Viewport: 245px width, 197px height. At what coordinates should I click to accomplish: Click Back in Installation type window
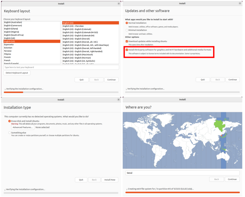point(94,180)
